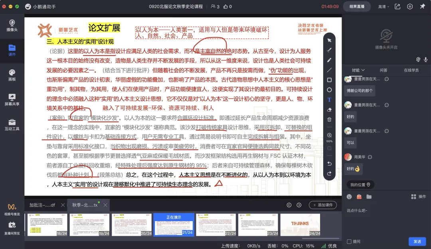Open 视频号推流 streaming option
This screenshot has height=249, width=431.
tap(12, 210)
